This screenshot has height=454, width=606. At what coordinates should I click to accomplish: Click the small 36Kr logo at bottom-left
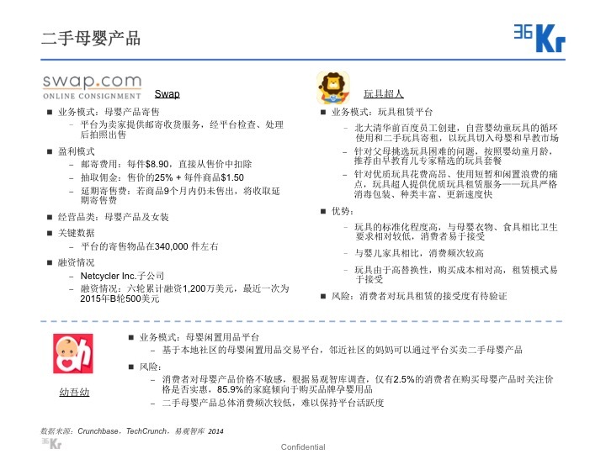52,442
